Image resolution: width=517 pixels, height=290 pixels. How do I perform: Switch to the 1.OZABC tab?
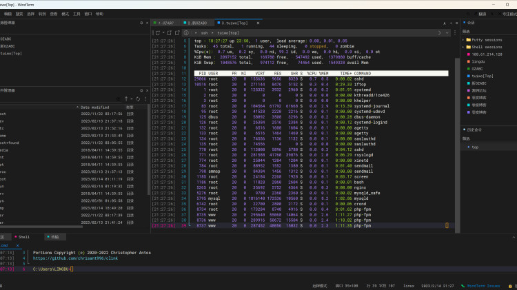click(x=163, y=23)
